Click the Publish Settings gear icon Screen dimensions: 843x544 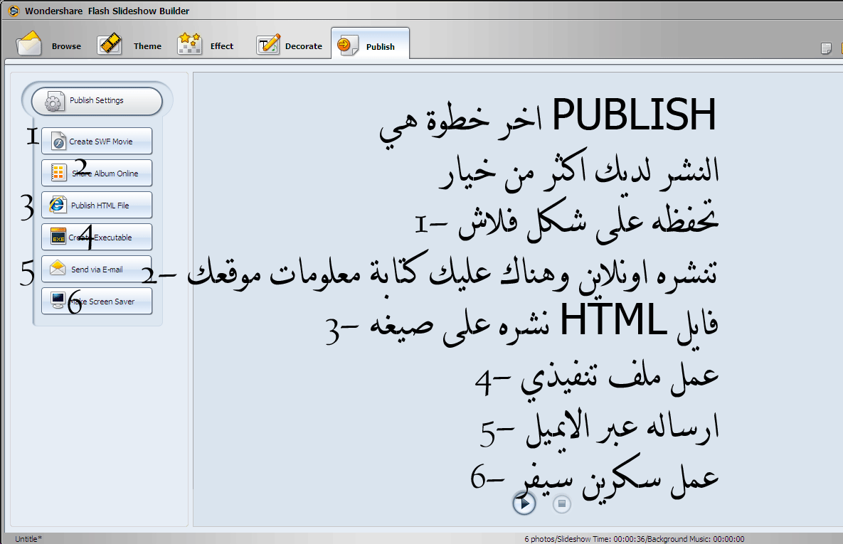[53, 102]
